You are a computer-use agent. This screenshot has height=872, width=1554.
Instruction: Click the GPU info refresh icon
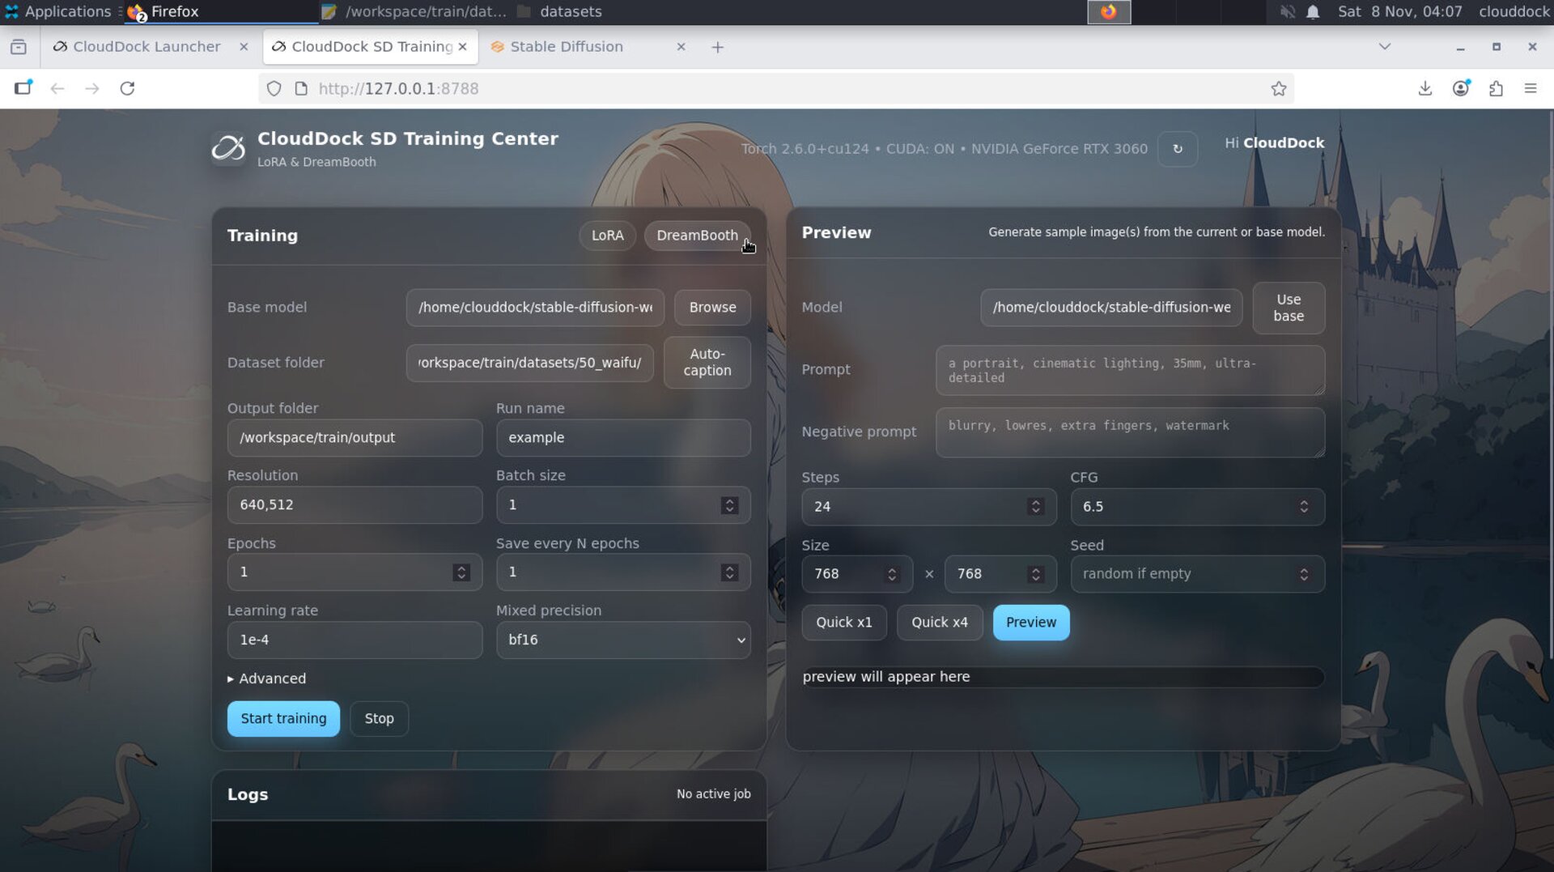tap(1177, 149)
